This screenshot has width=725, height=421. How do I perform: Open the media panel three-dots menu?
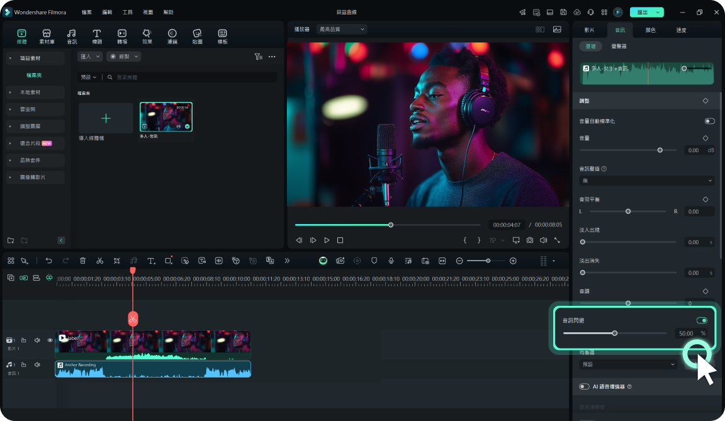coord(272,57)
